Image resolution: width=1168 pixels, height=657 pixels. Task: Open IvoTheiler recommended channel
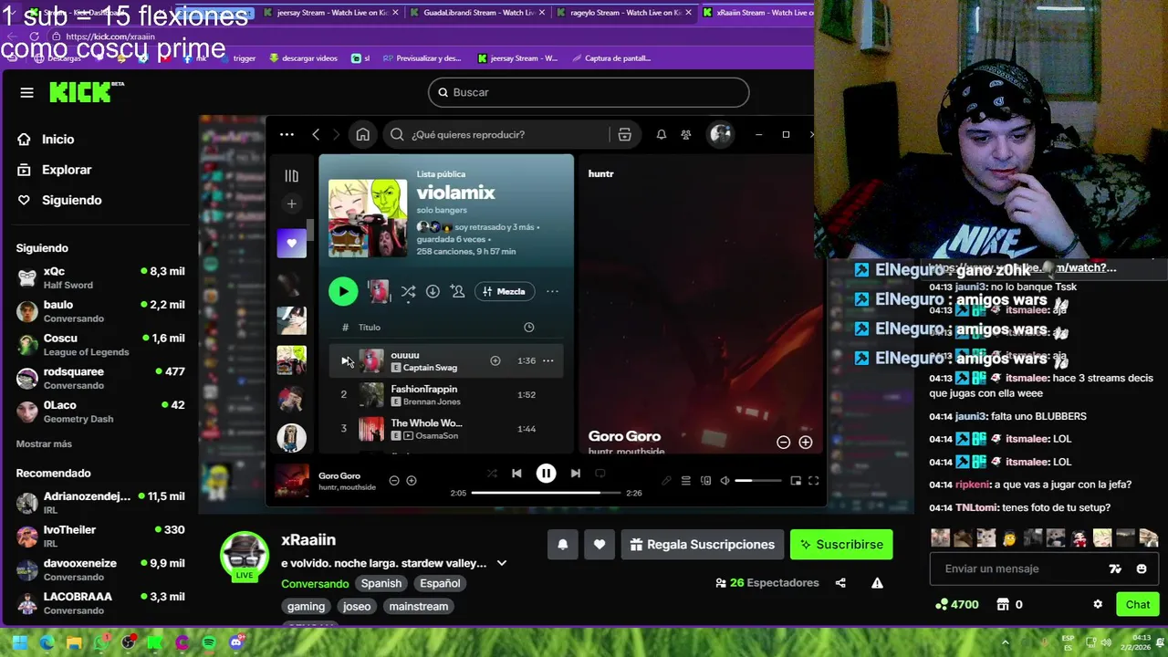pos(100,536)
